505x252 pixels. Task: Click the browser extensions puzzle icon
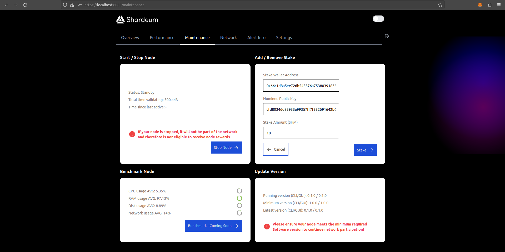489,5
